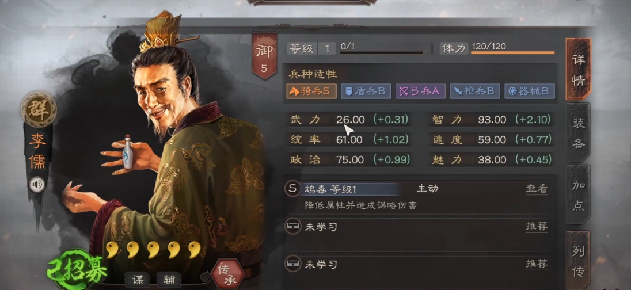
Task: Select the 器械B siege aptitude
Action: [x=530, y=91]
